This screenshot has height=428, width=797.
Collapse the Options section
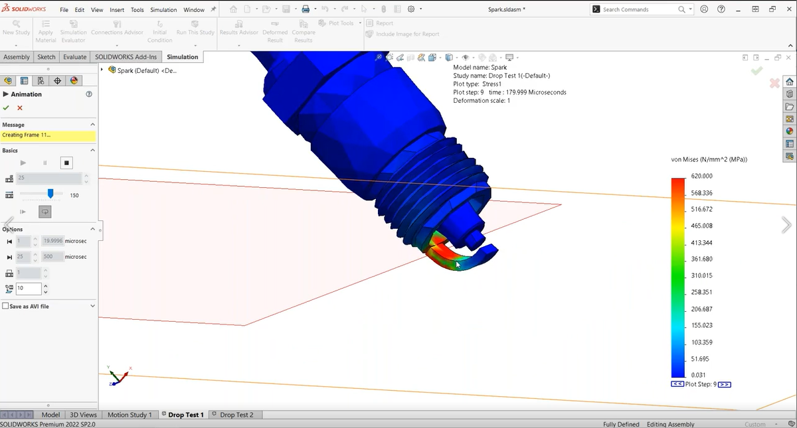tap(92, 229)
